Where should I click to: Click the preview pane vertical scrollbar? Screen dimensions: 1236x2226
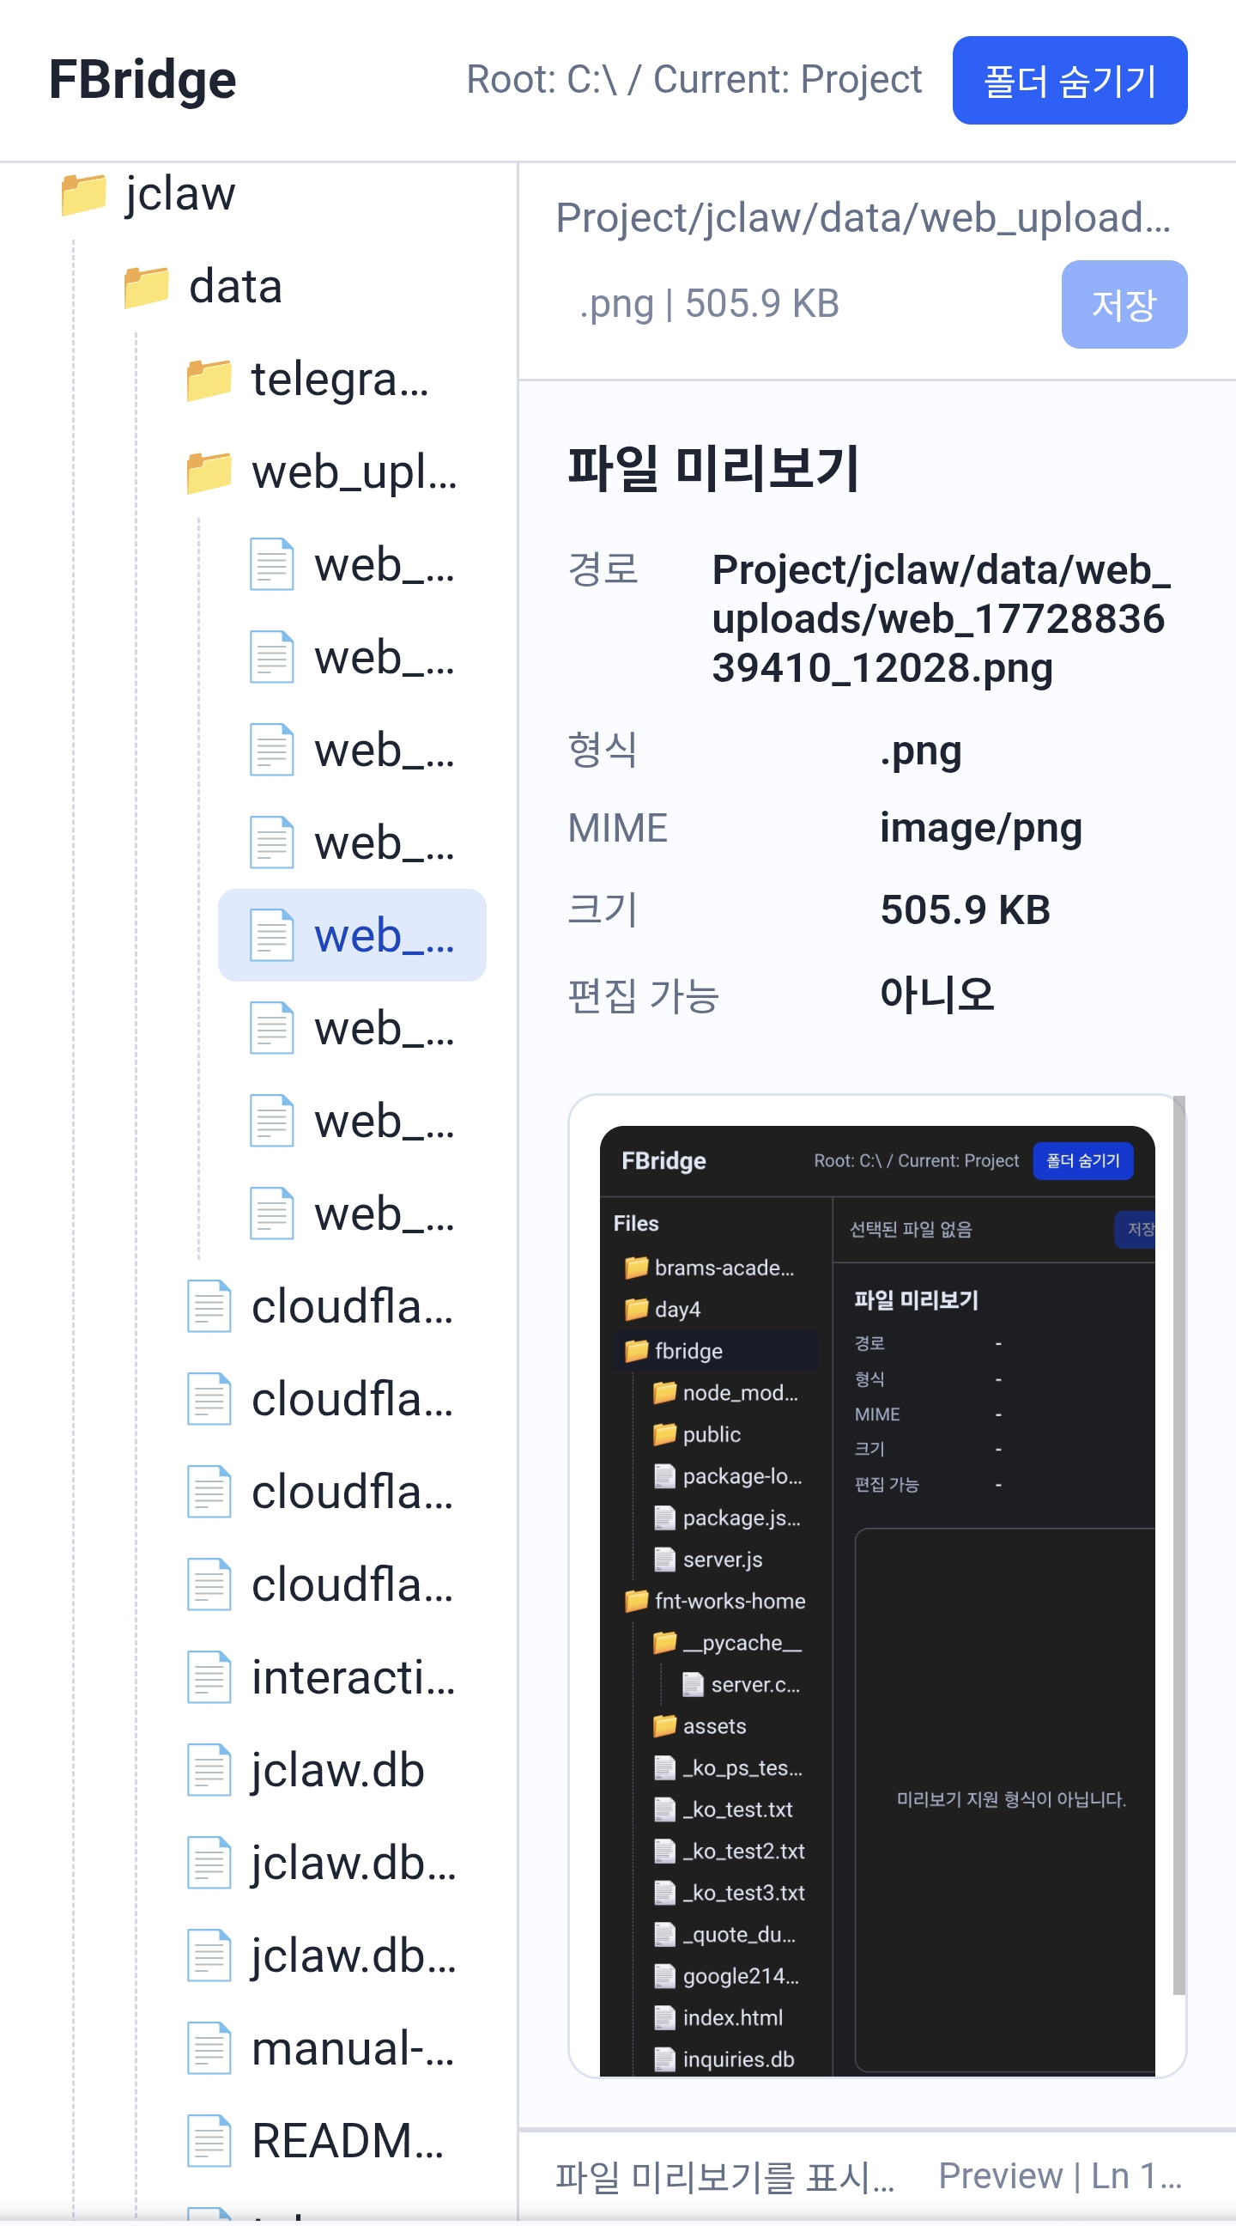1179,1545
